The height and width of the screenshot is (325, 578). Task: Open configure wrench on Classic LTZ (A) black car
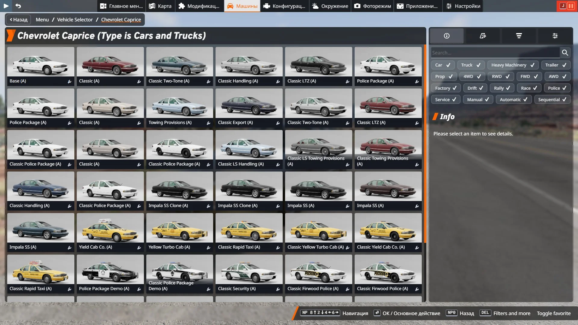pos(347,81)
